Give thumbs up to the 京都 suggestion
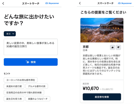134x105 pixels. point(112,47)
